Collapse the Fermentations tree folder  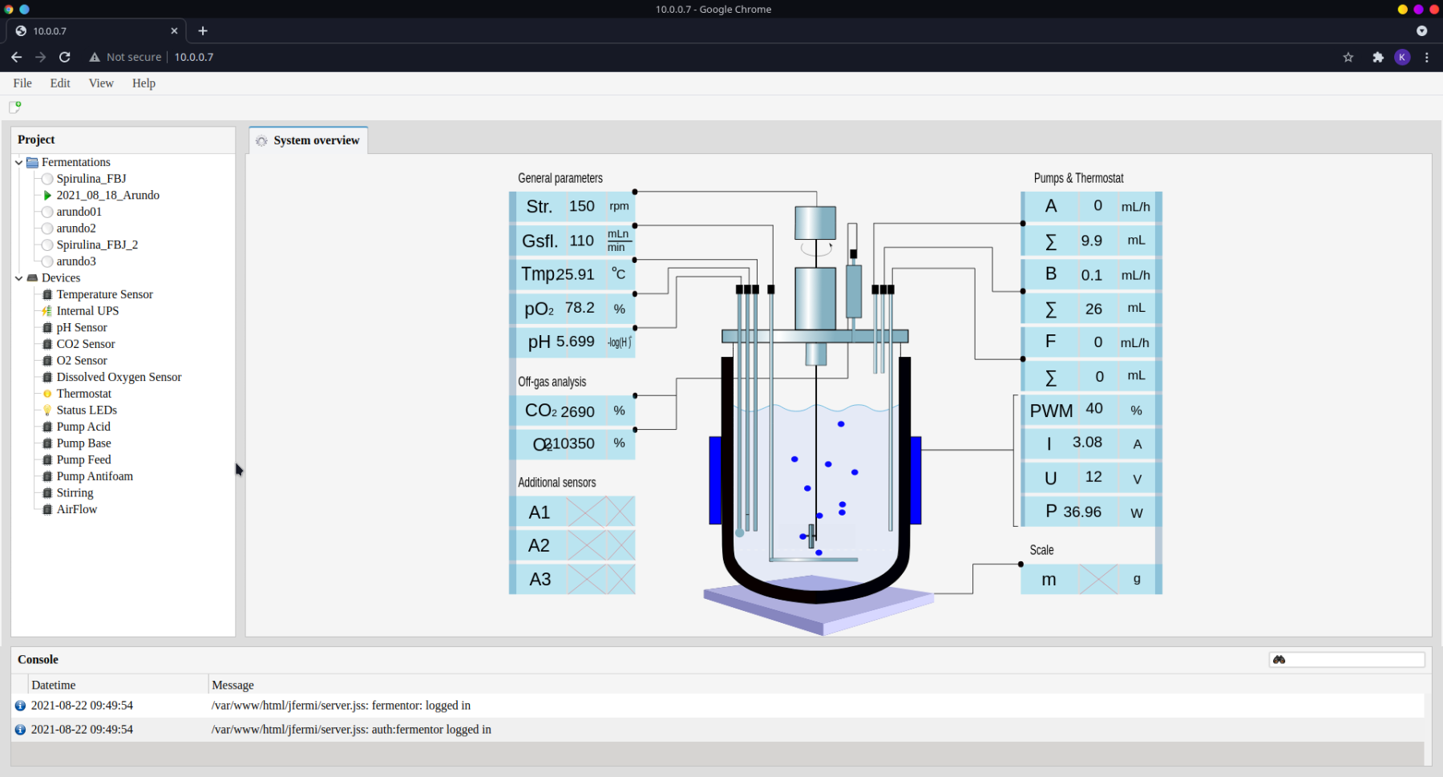[x=18, y=163]
